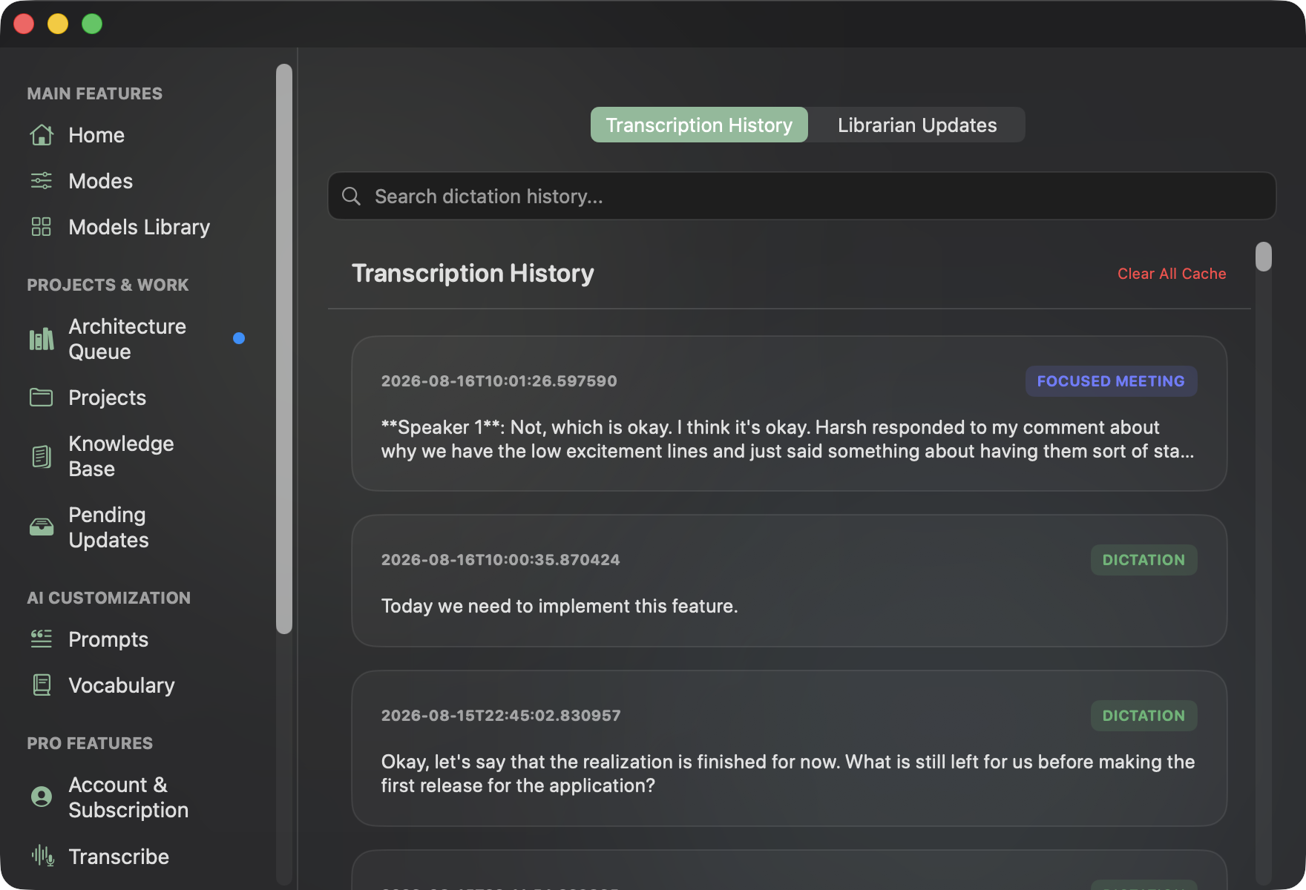Switch to the Librarian Updates tab

tap(917, 125)
